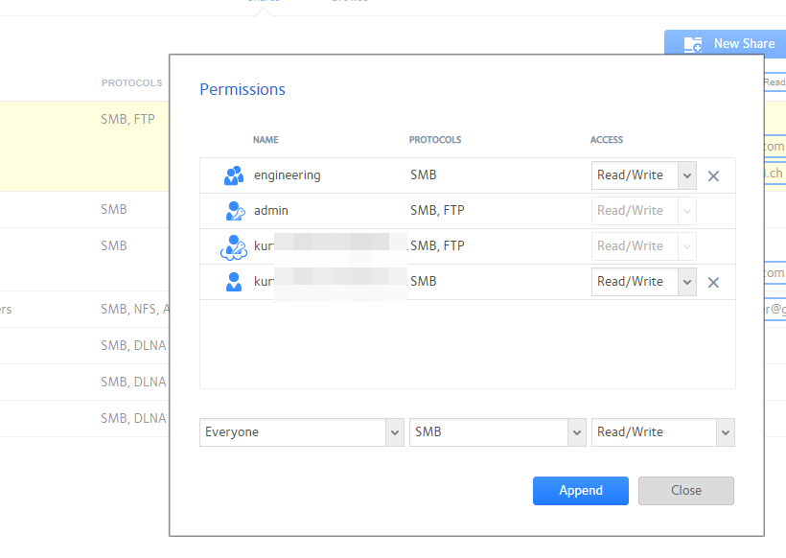Click the ACCESS column header
The height and width of the screenshot is (558, 786).
pos(607,140)
